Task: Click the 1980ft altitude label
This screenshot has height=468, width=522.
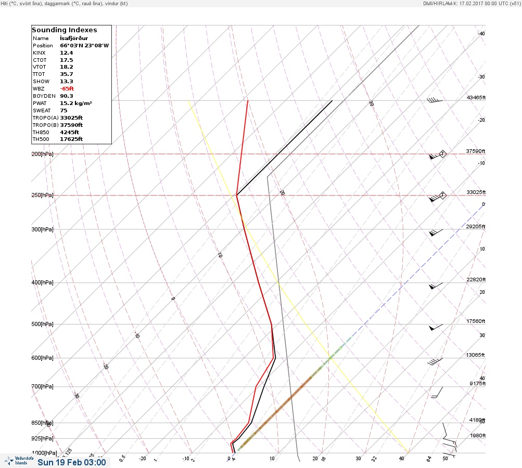Action: coord(478,435)
